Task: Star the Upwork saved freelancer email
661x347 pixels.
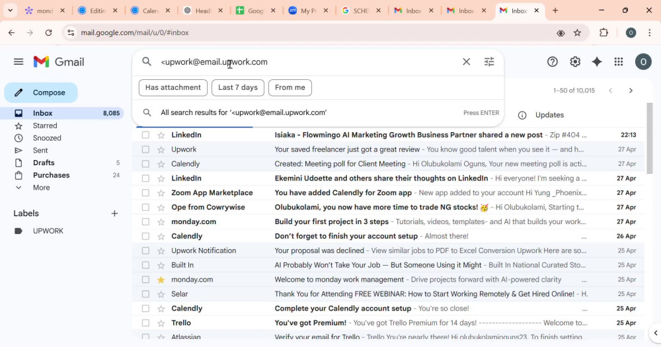Action: point(161,149)
